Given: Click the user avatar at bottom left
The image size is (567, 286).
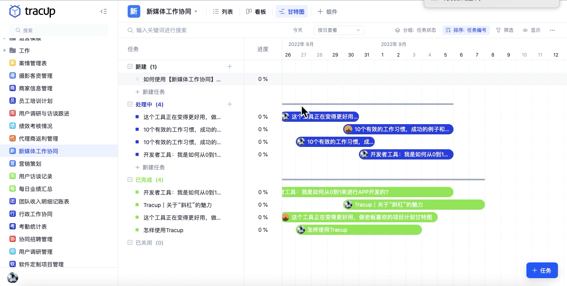Looking at the screenshot, I should [x=13, y=277].
